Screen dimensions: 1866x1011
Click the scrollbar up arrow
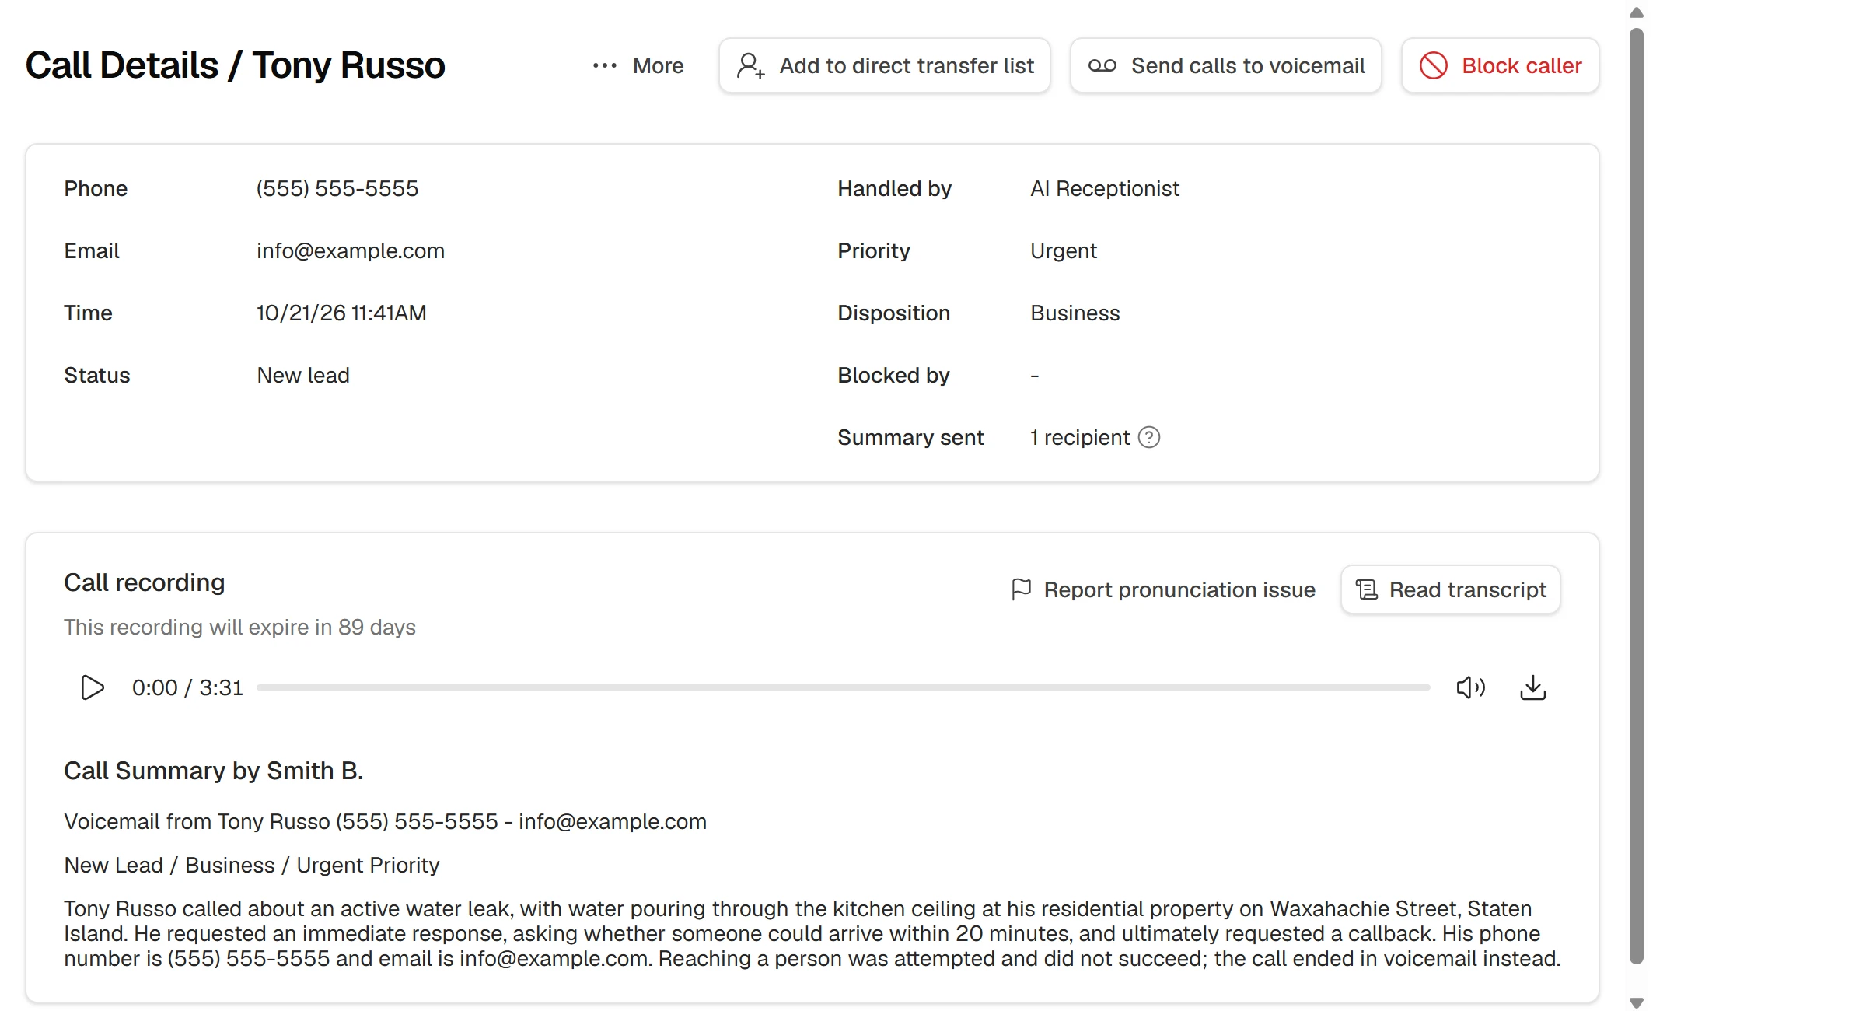coord(1636,12)
